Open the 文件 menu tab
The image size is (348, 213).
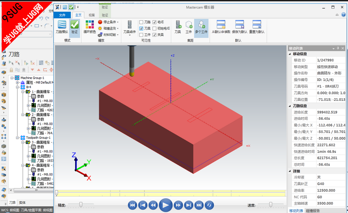62,15
